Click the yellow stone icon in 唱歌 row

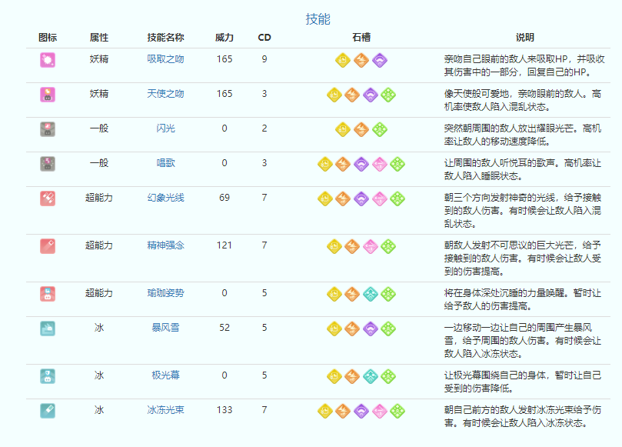[325, 163]
